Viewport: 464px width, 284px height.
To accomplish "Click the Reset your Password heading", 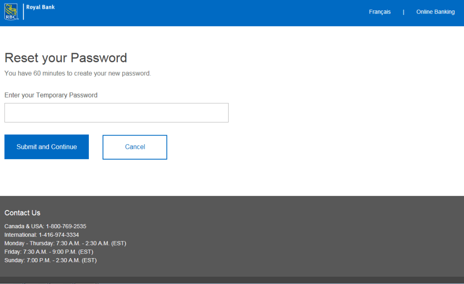I will 66,58.
